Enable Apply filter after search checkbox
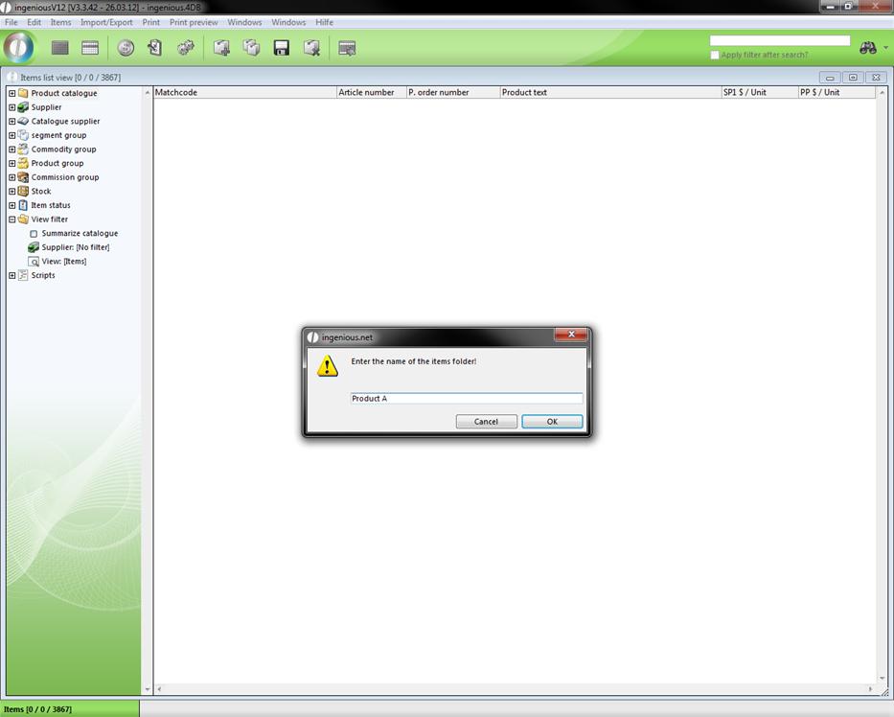 click(x=715, y=56)
